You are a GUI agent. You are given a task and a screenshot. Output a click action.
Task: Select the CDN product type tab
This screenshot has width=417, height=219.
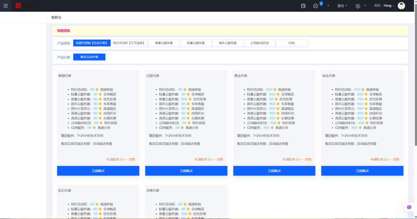(292, 43)
